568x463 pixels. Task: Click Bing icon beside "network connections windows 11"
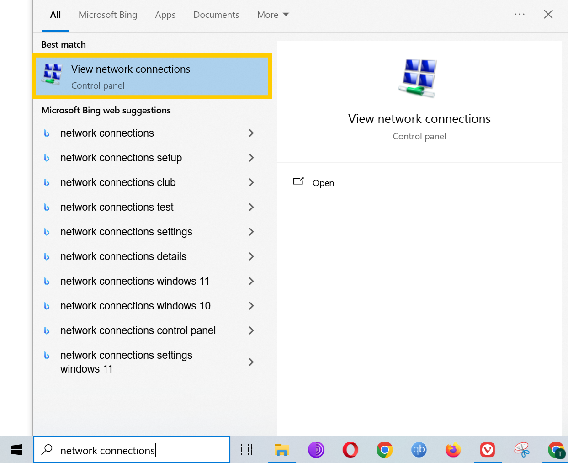click(x=47, y=281)
